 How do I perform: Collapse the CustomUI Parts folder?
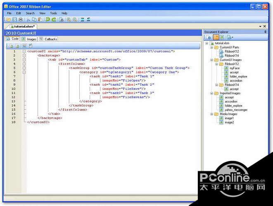(212, 47)
